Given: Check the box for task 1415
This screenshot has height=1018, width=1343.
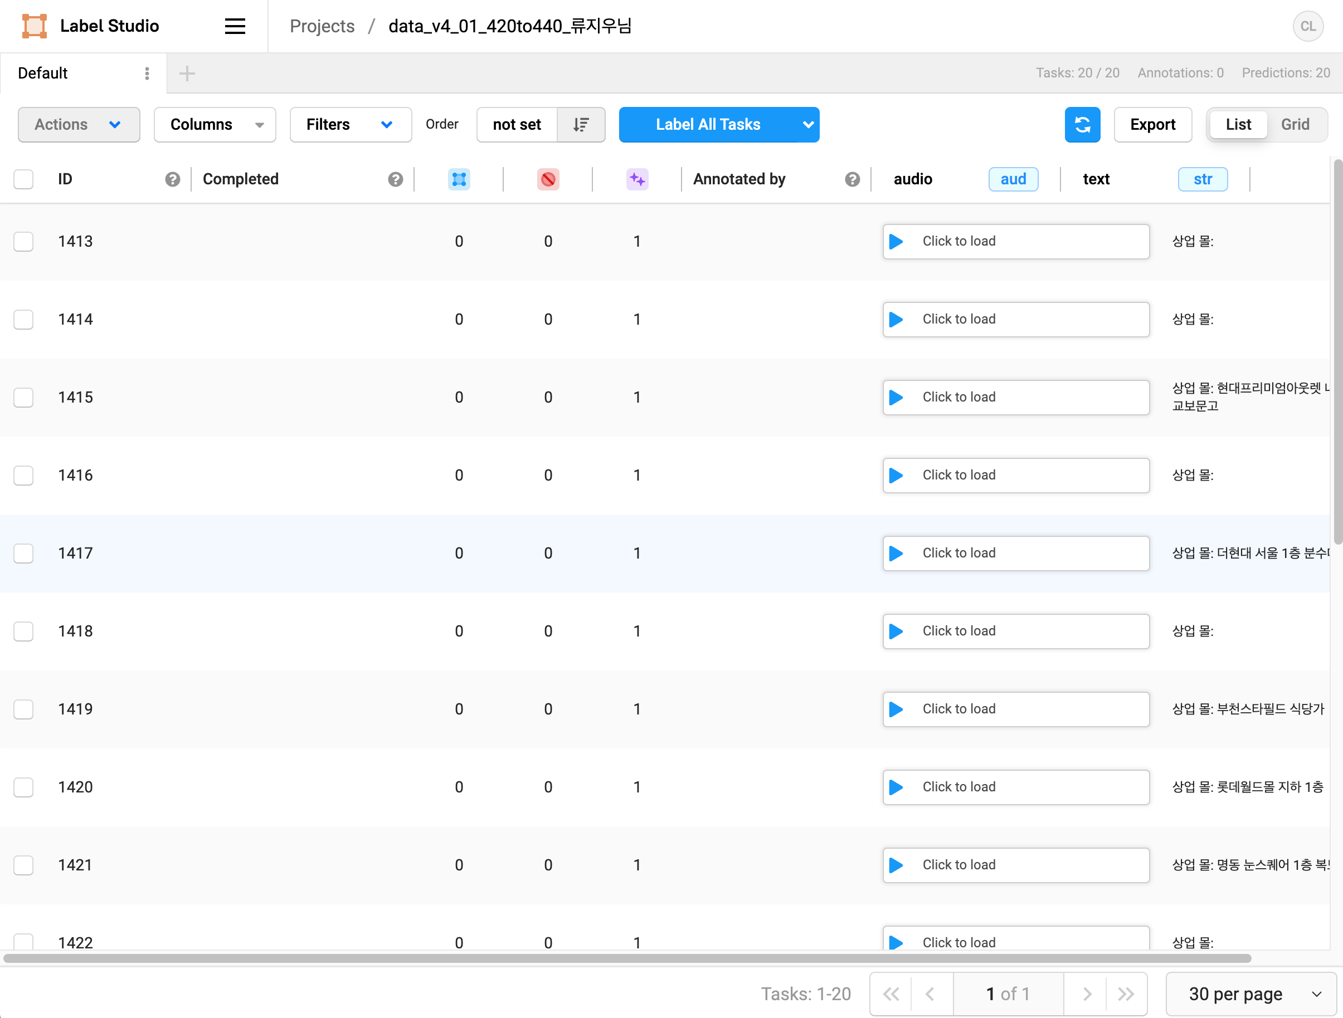Looking at the screenshot, I should click(23, 398).
